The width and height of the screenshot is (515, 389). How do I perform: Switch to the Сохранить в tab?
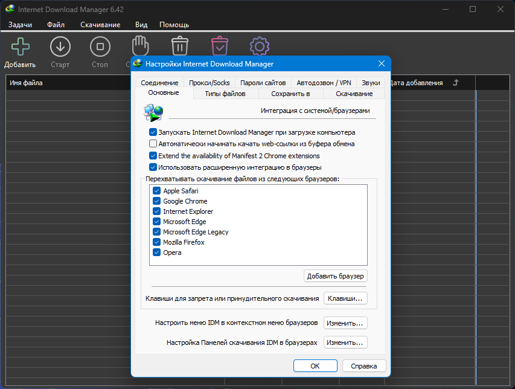tap(290, 94)
